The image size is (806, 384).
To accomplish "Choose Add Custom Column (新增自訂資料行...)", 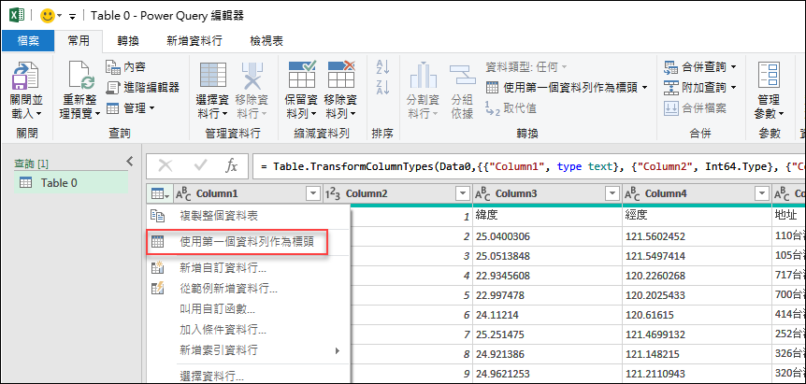I will pyautogui.click(x=248, y=268).
